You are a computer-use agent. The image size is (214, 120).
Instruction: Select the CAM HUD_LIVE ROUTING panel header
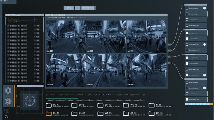pyautogui.click(x=106, y=15)
